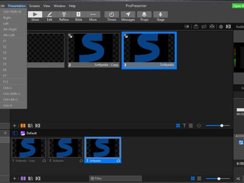Image resolution: width=244 pixels, height=183 pixels.
Task: Click the media Filter search field
Action: (x=116, y=178)
